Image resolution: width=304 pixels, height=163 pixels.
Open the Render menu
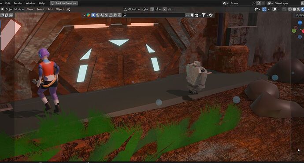tap(18, 3)
